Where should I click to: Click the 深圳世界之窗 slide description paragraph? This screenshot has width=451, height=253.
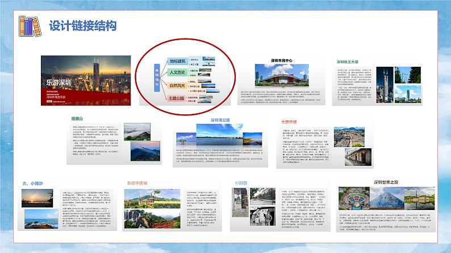click(386, 222)
